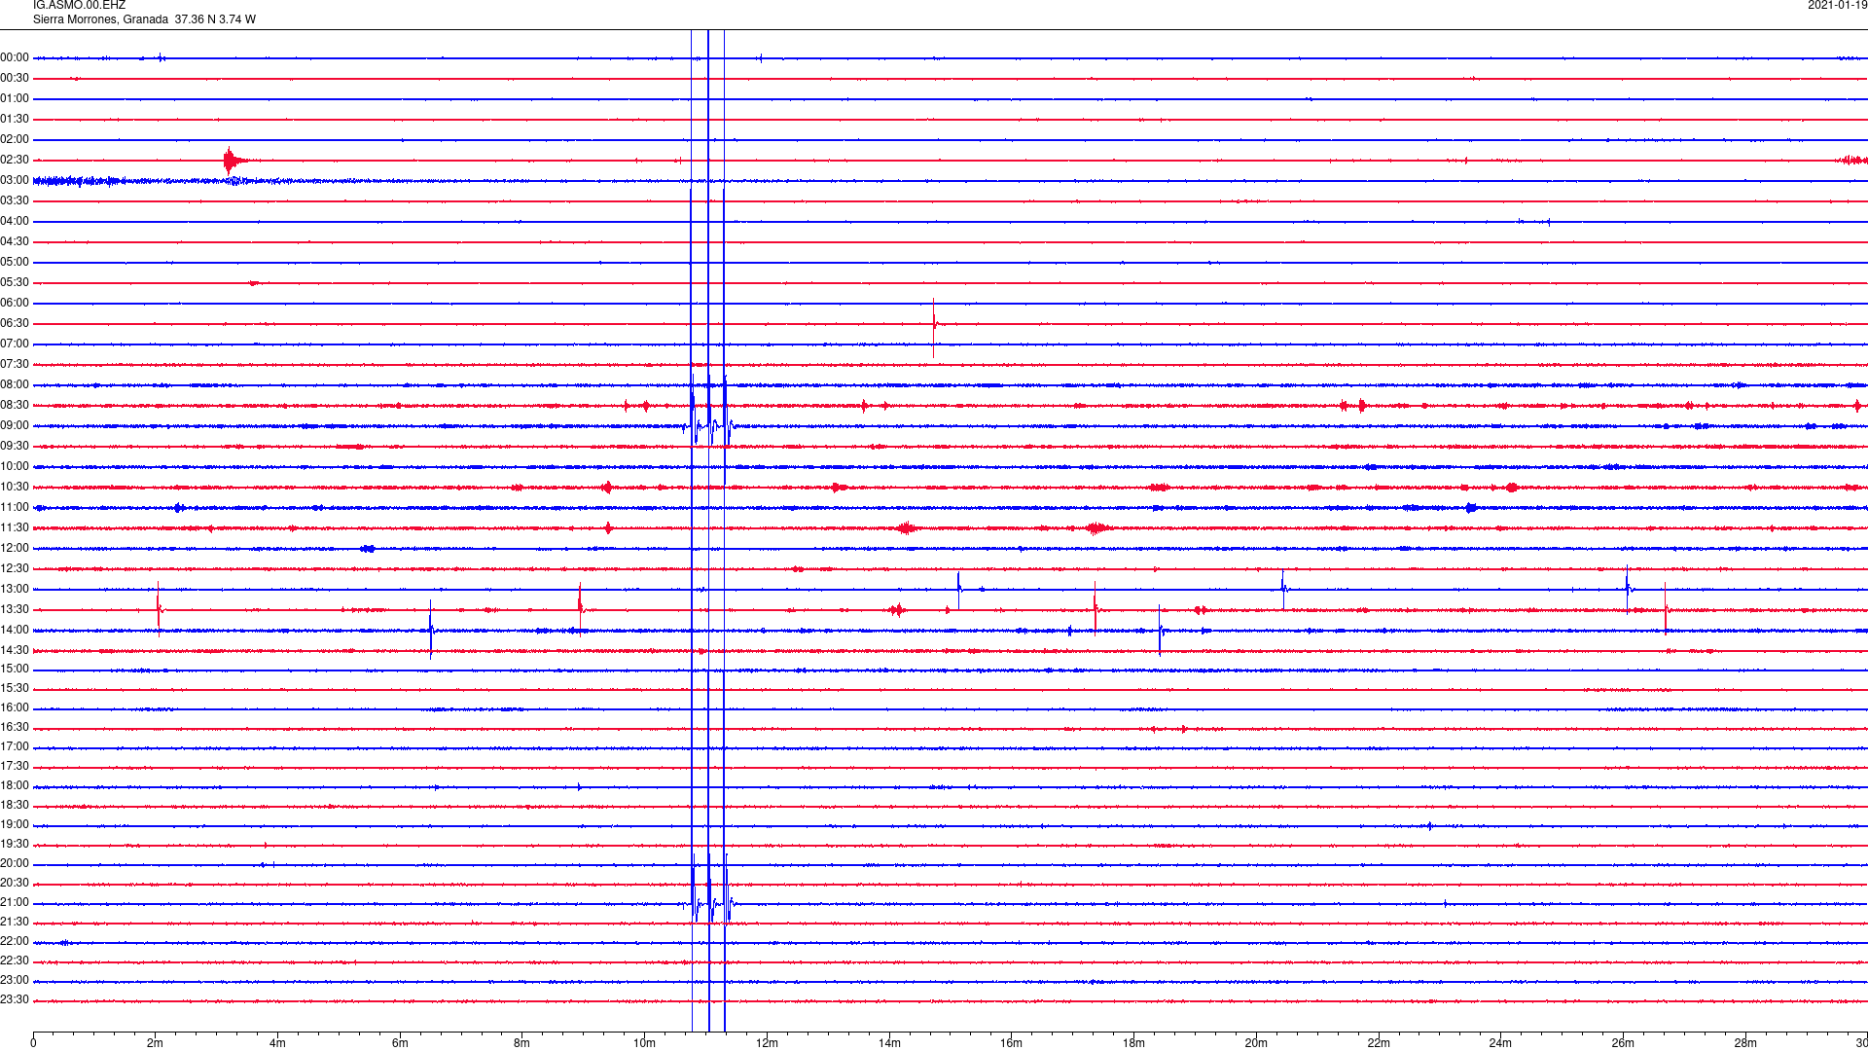Screen dimensions: 1868x1051
Task: Click the 6m time axis label
Action: pos(400,1044)
